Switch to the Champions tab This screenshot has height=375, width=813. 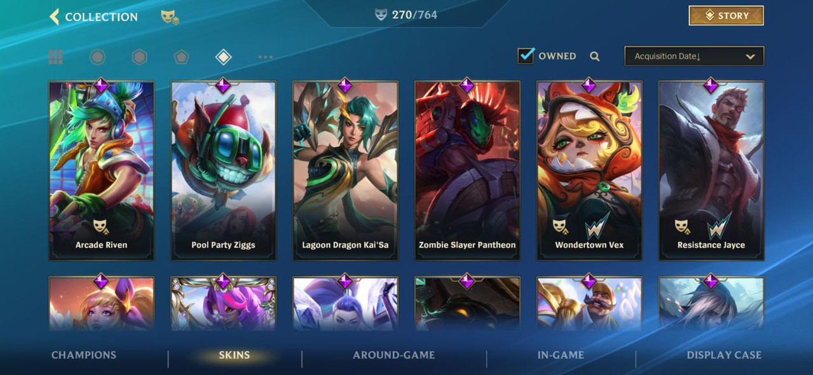pos(84,355)
